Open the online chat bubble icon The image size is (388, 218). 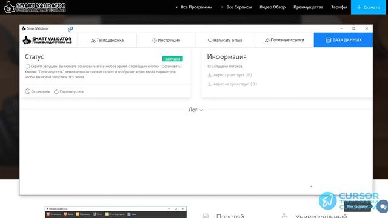click(383, 206)
